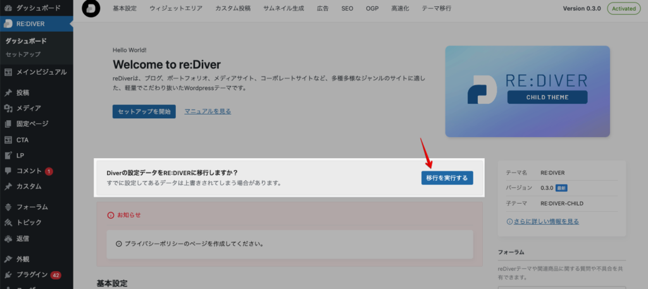Click the RE:DIVER logo icon in sidebar
This screenshot has width=648, height=289.
tap(8, 24)
